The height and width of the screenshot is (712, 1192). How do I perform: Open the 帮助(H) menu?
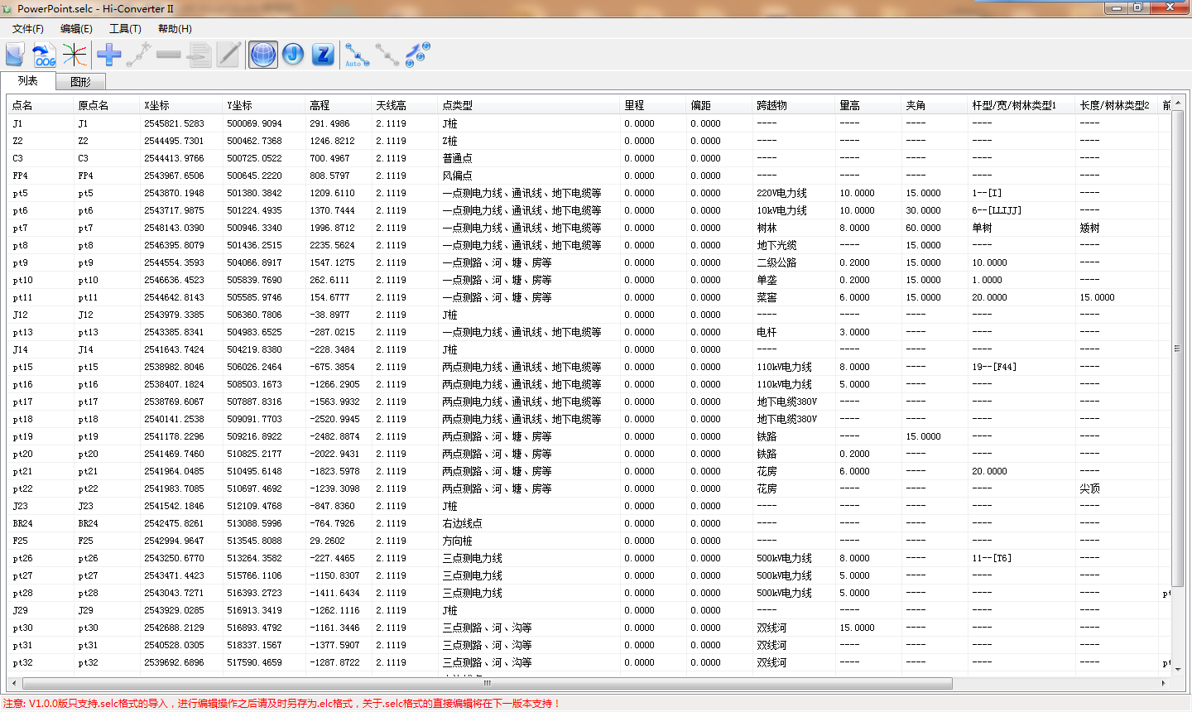pyautogui.click(x=175, y=29)
